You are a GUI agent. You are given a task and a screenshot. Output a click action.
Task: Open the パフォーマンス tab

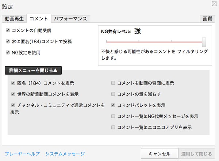click(x=70, y=19)
